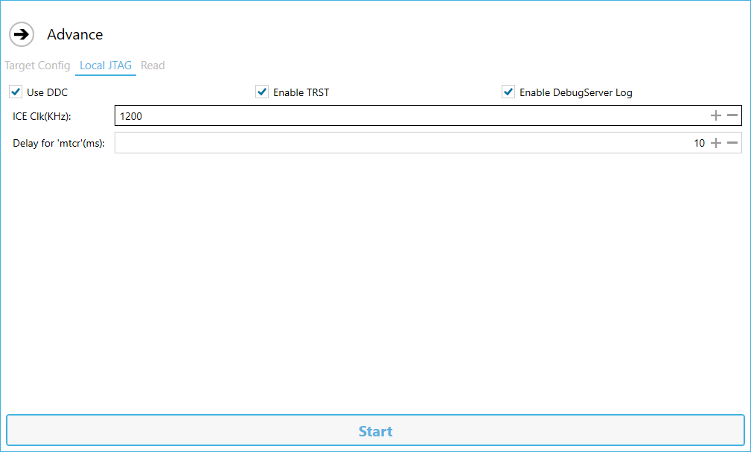Click the Use DDC label text
751x452 pixels.
click(x=47, y=93)
